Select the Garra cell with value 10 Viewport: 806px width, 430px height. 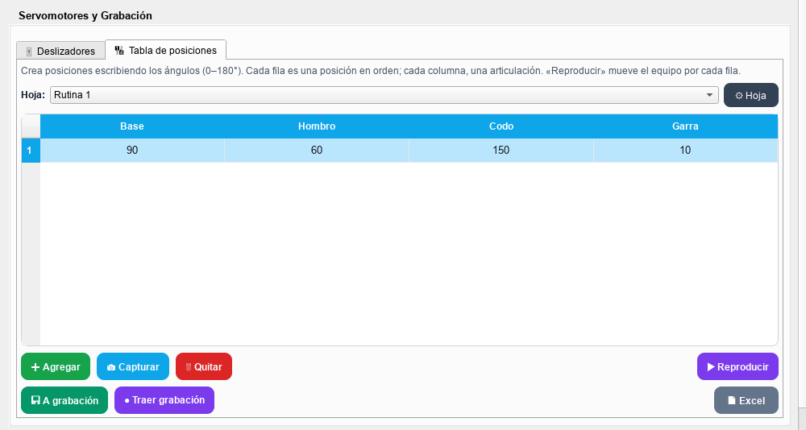(x=685, y=151)
